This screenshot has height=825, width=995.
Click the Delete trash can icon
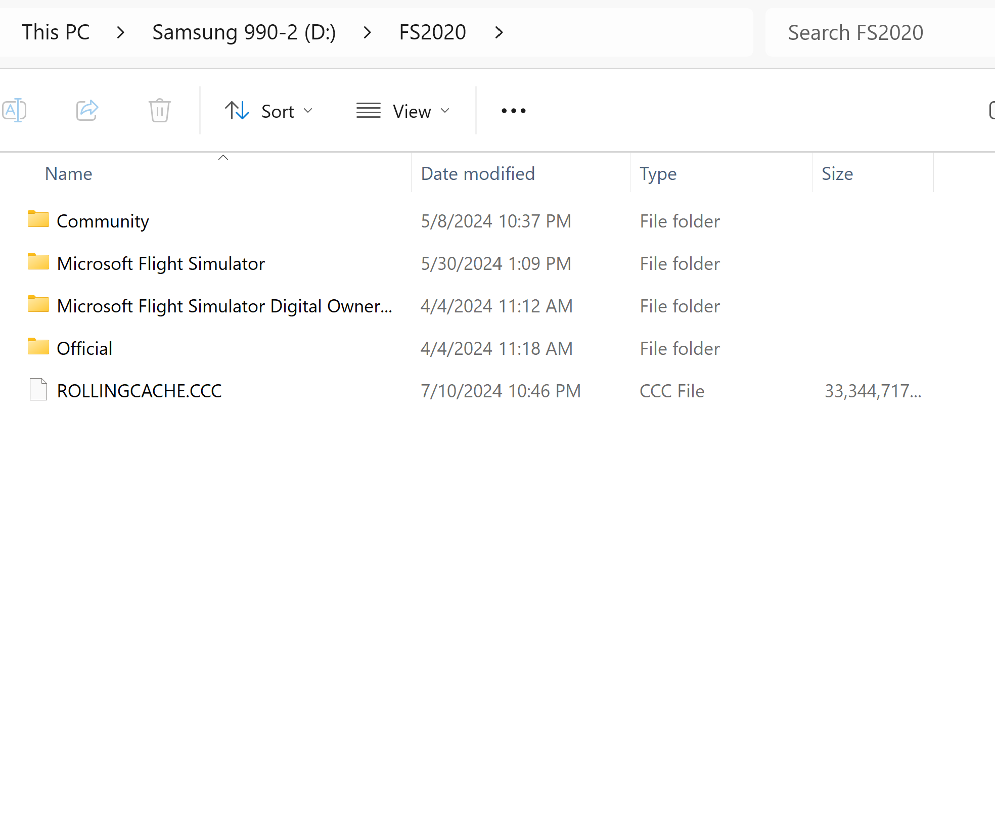(160, 110)
